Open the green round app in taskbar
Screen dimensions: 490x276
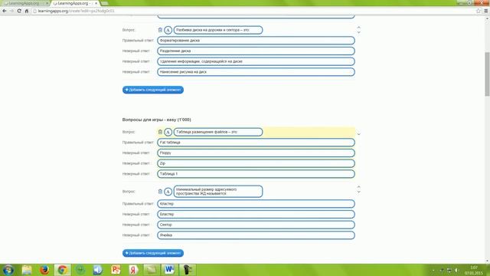click(x=80, y=270)
